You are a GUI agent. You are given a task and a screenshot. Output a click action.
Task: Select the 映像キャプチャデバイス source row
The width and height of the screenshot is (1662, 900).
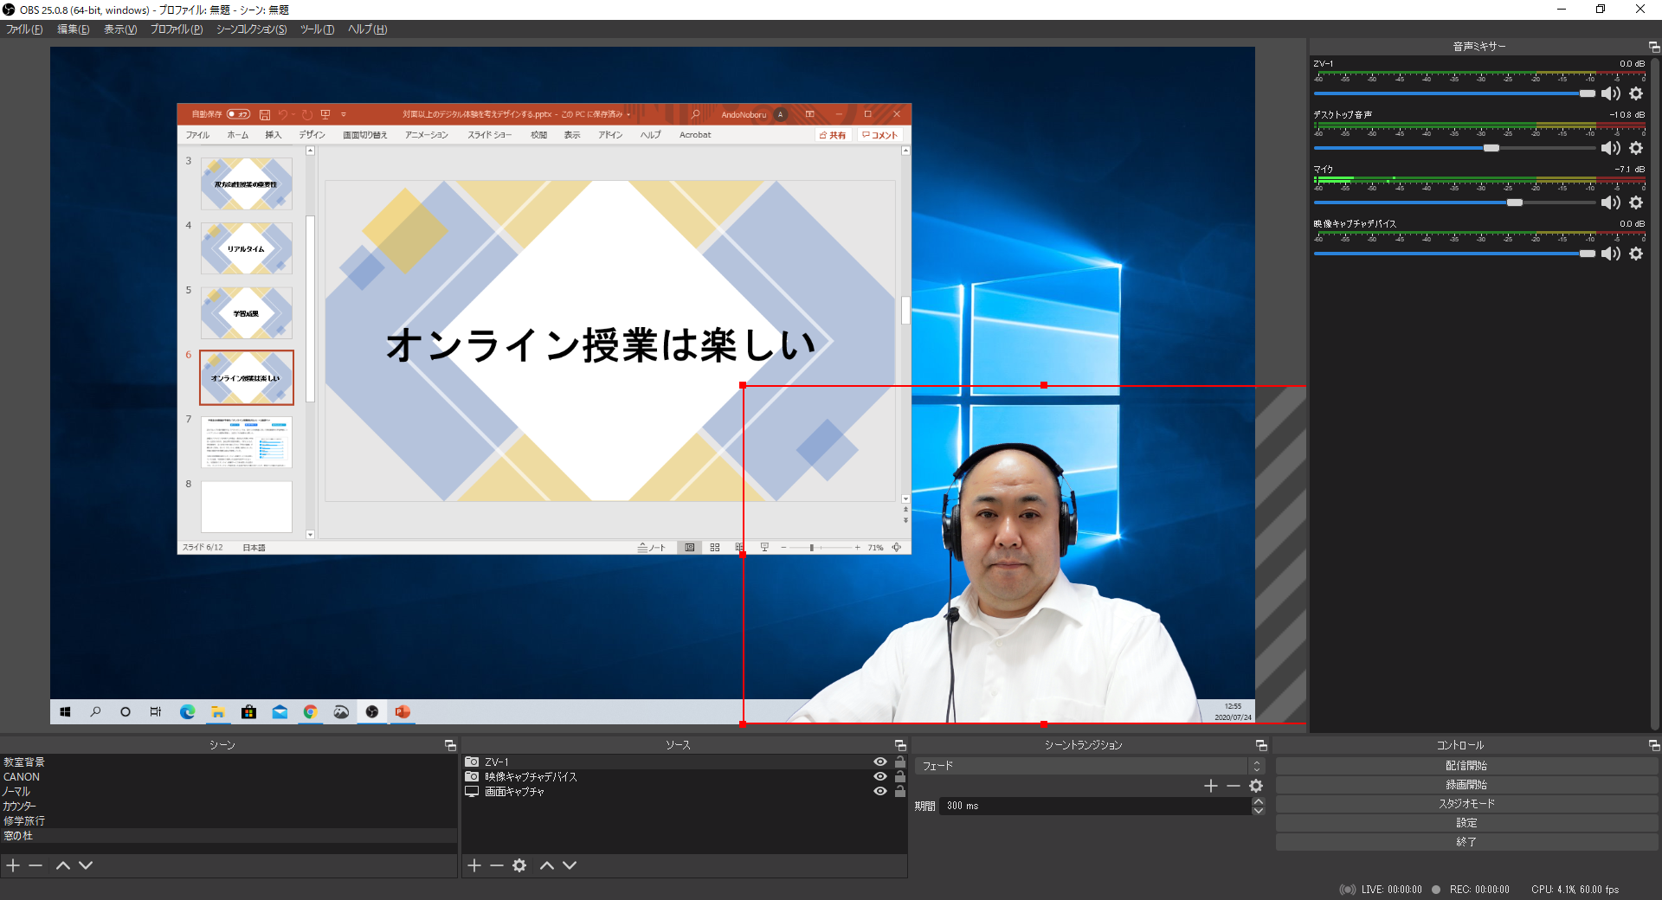[685, 777]
